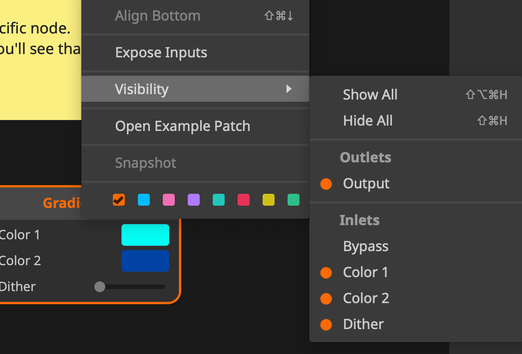
Task: Expand the Visibility submenu arrow
Action: (289, 89)
